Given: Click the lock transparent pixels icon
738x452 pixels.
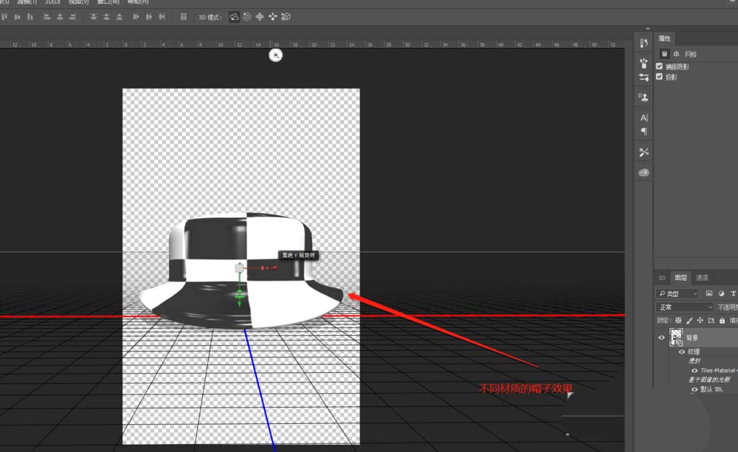Looking at the screenshot, I should point(679,321).
